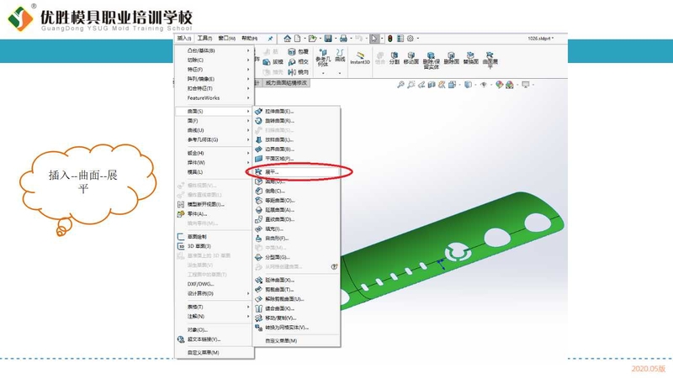
Task: Click the Apply Scene icon
Action: coord(510,85)
